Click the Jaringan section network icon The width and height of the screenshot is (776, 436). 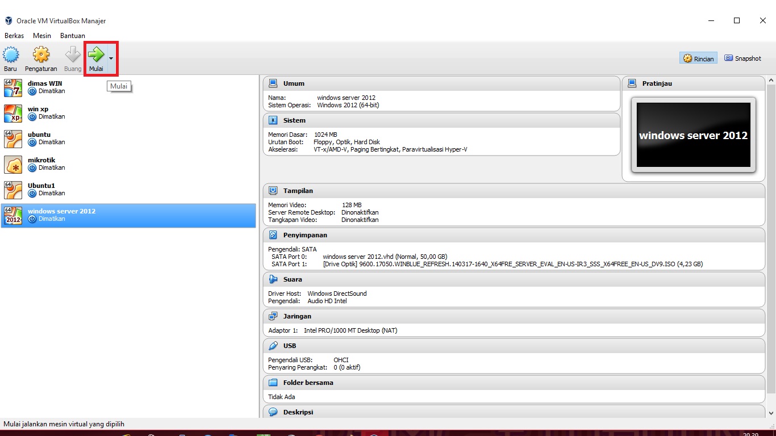(x=273, y=316)
